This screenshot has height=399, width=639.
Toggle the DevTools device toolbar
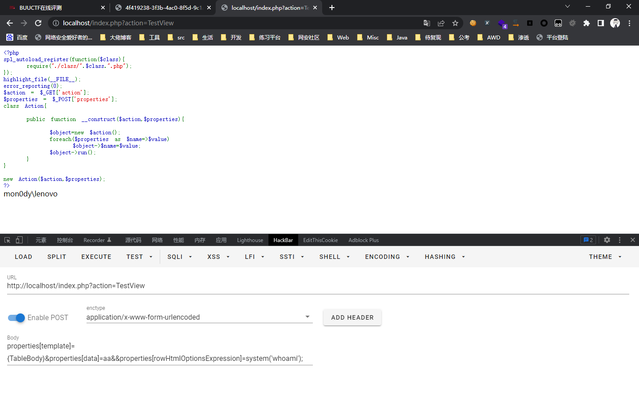19,240
